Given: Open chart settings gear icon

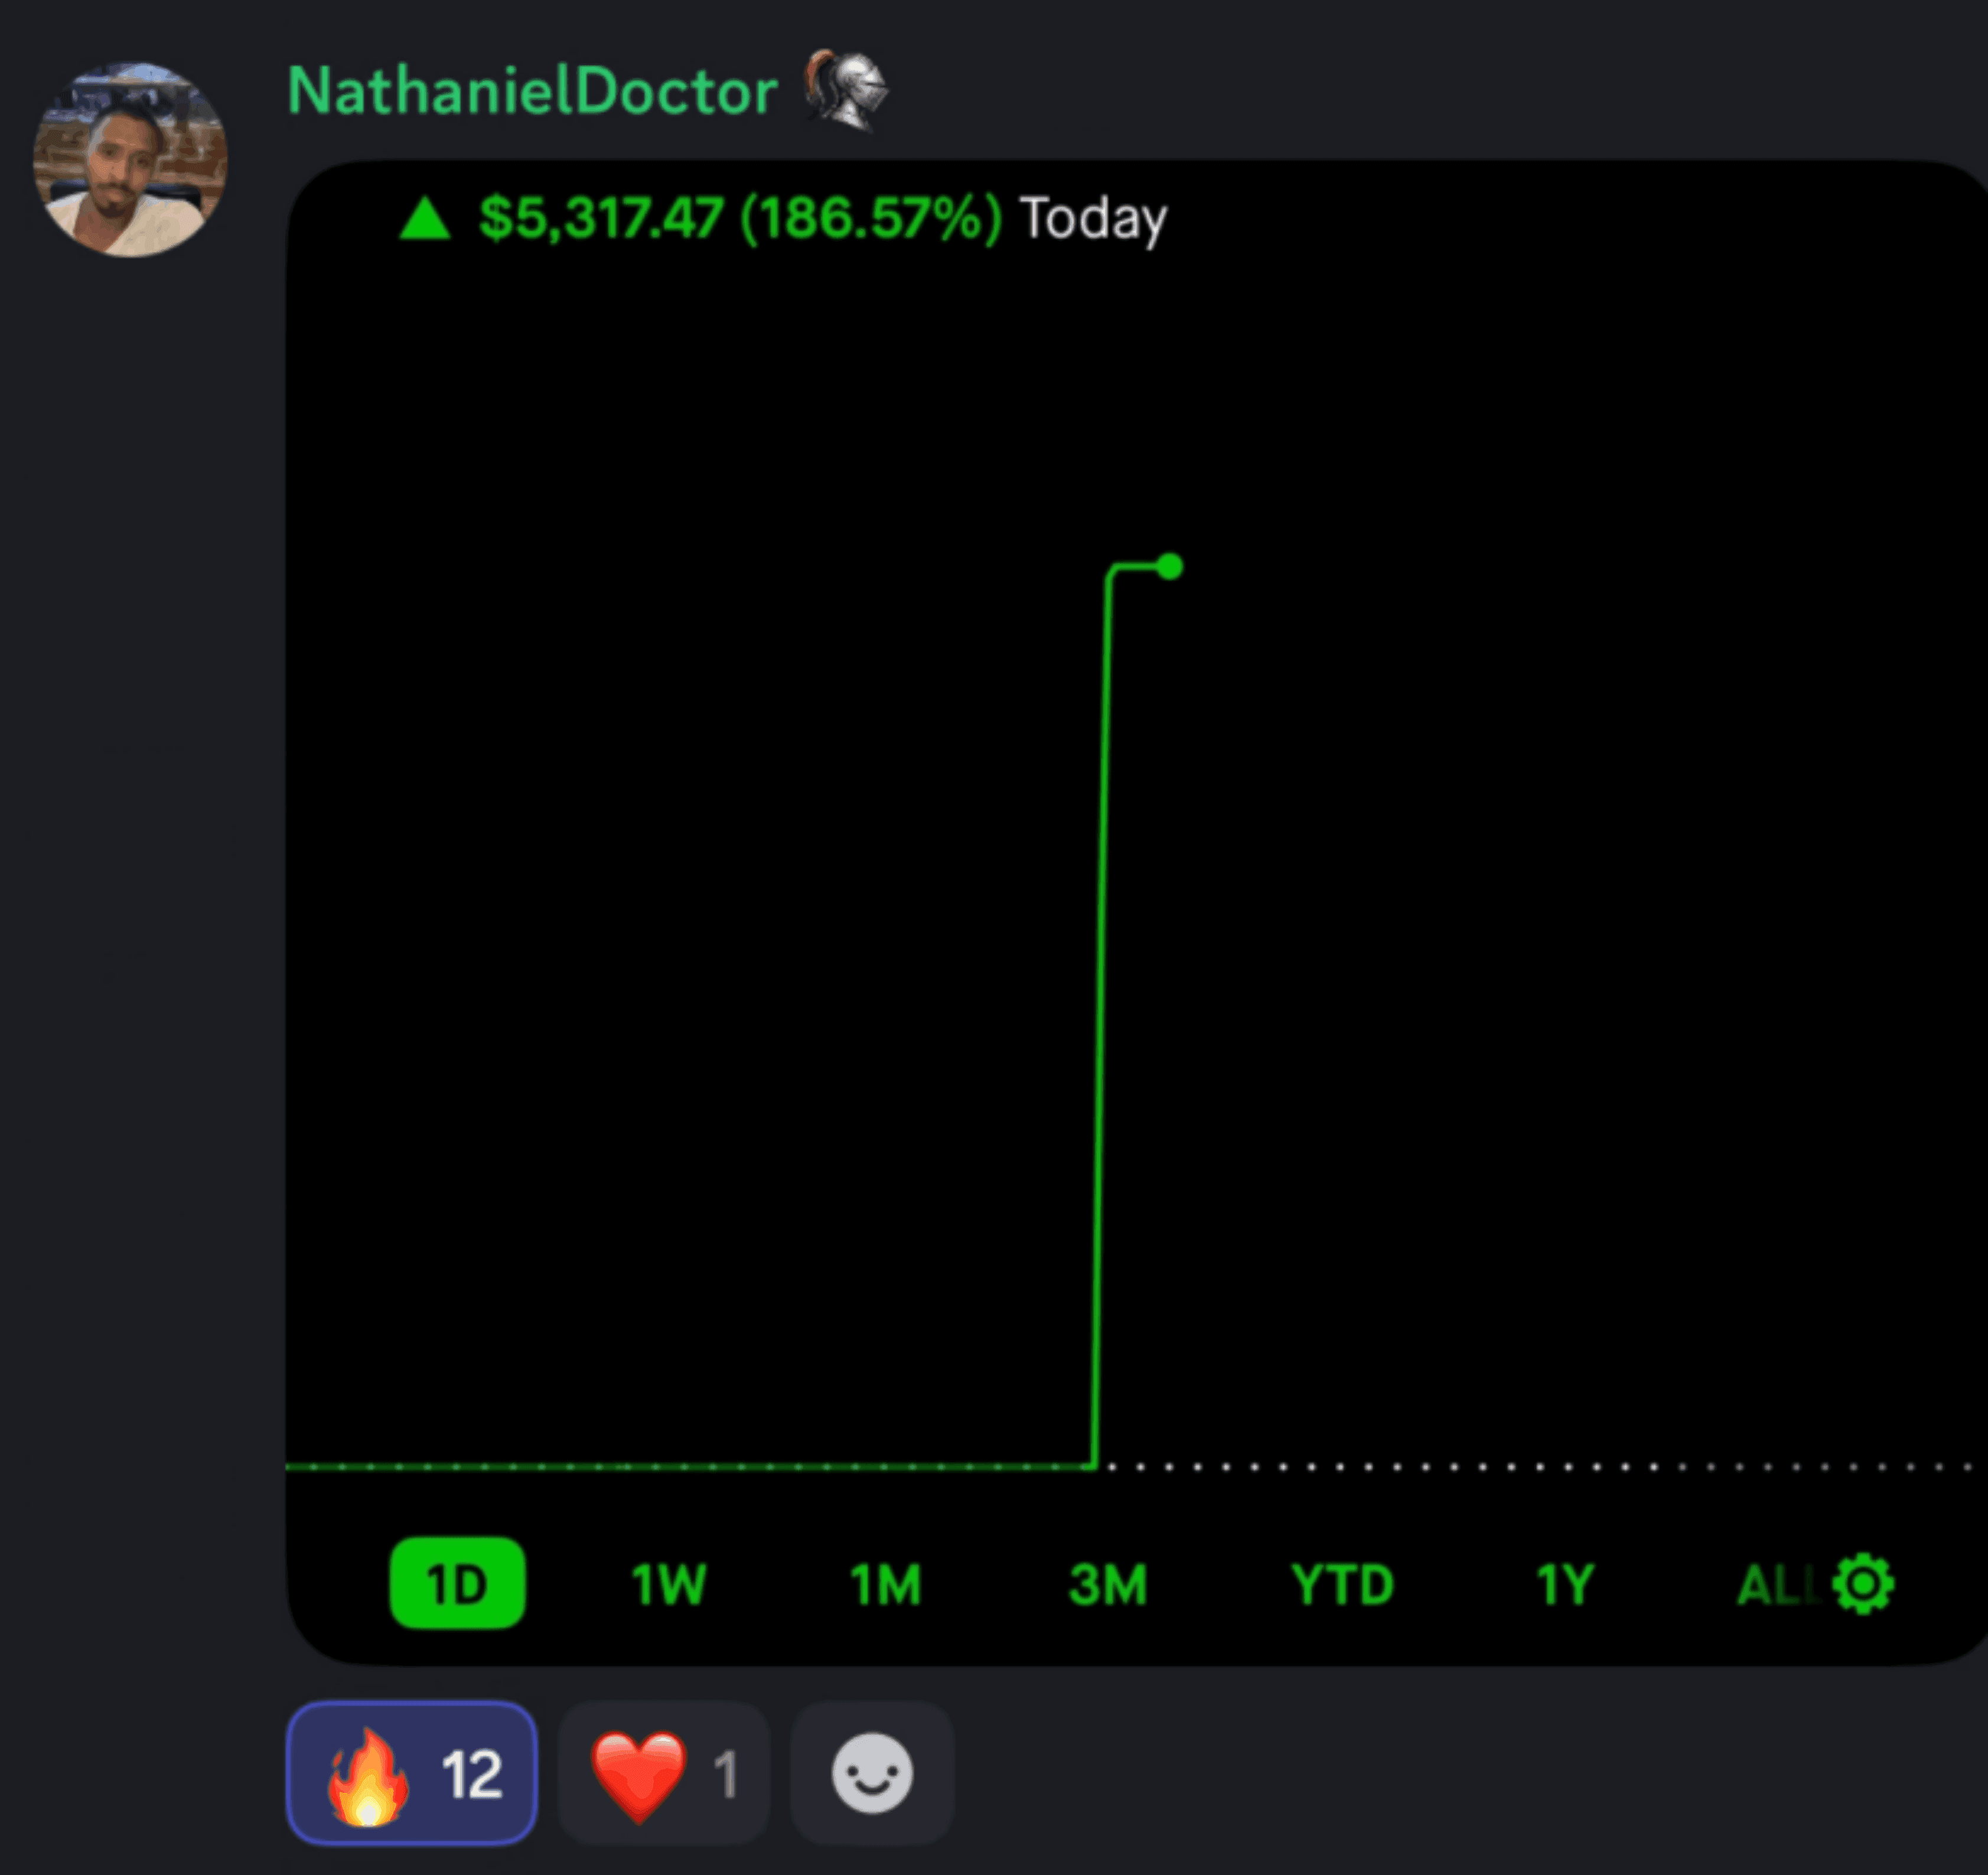Looking at the screenshot, I should [x=1863, y=1583].
